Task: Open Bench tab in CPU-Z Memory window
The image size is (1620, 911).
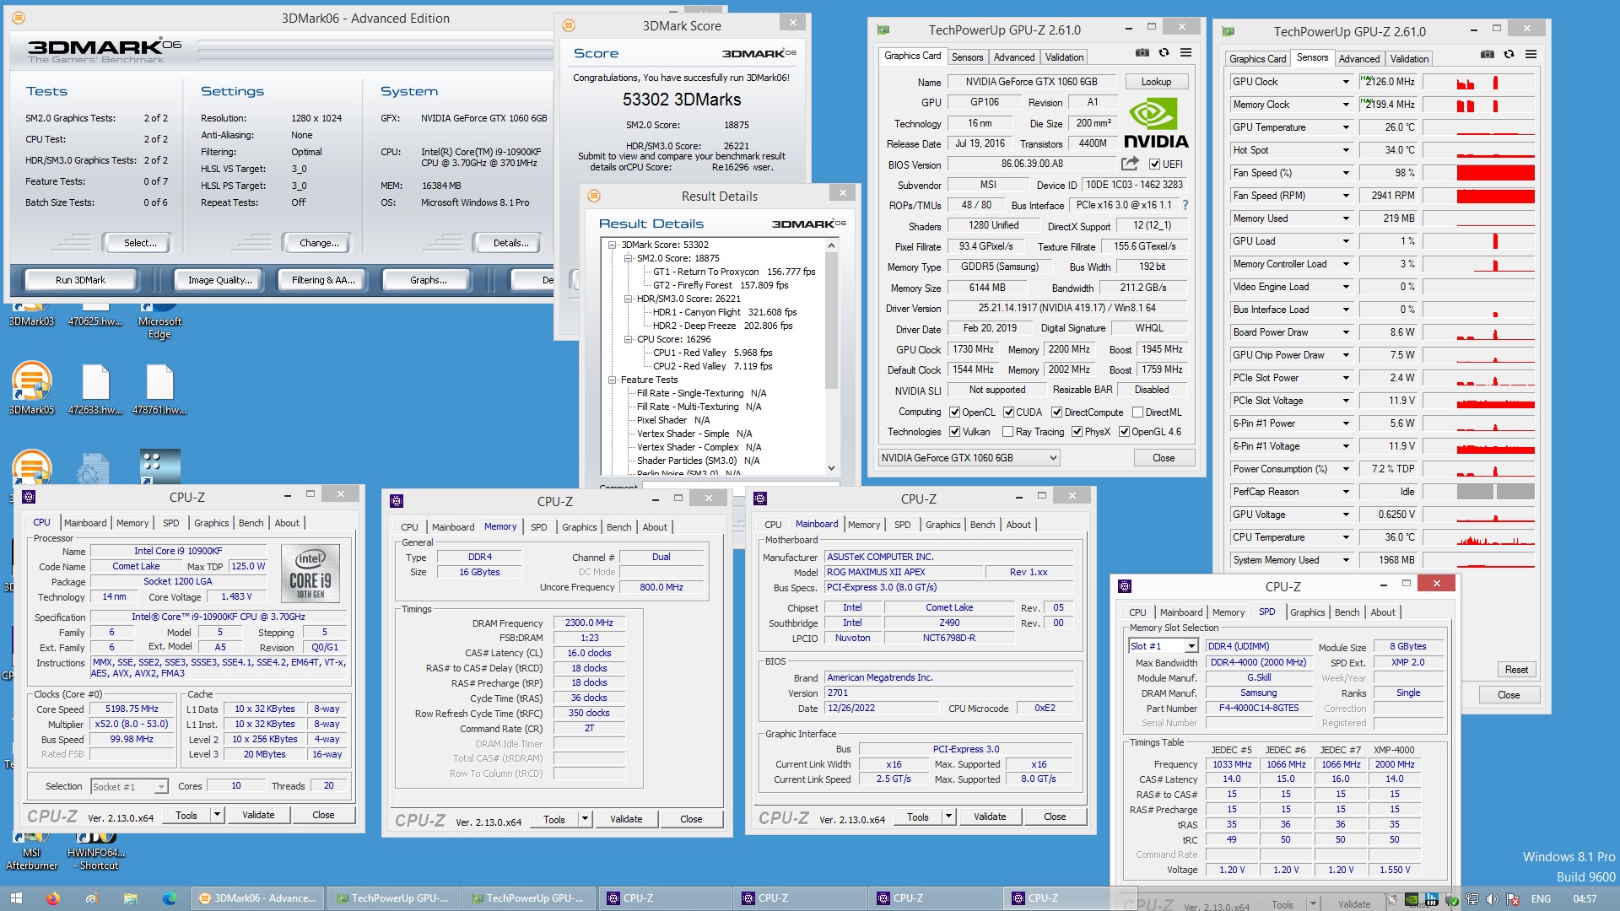Action: (x=618, y=527)
